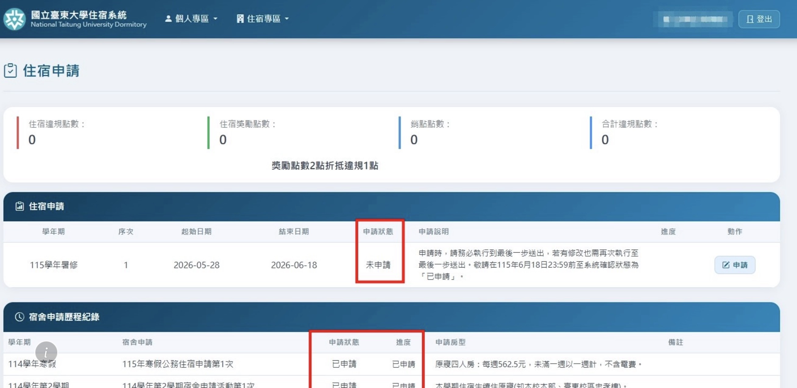Image resolution: width=797 pixels, height=388 pixels.
Task: Click the blurred username in the header
Action: coord(693,19)
